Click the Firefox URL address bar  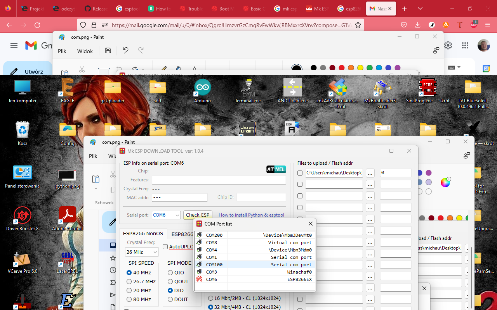point(231,25)
